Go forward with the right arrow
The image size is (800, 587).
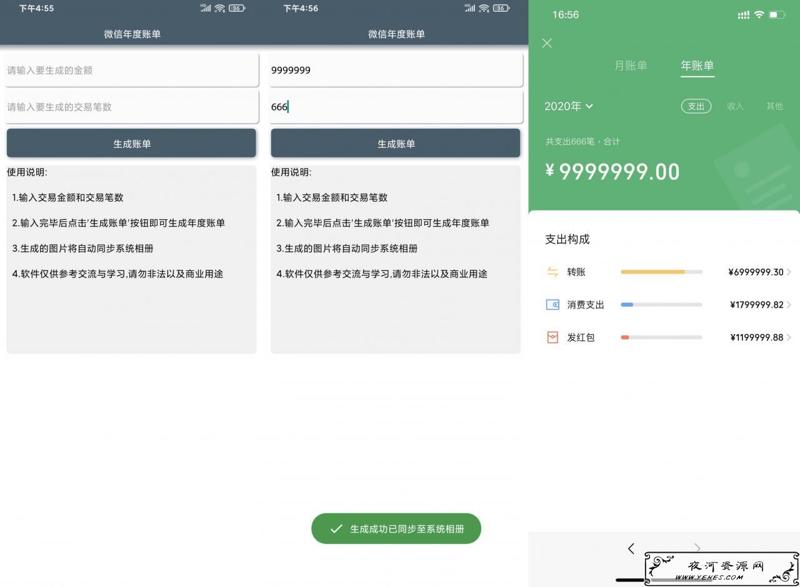[697, 548]
